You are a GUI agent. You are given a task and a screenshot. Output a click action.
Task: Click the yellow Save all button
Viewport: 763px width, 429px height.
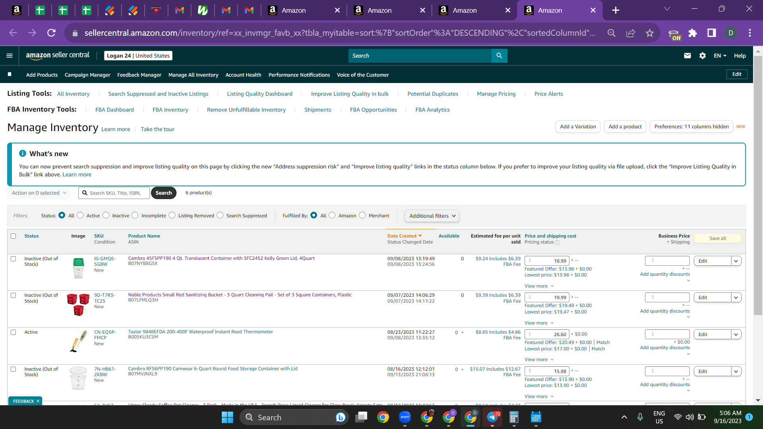pos(718,238)
